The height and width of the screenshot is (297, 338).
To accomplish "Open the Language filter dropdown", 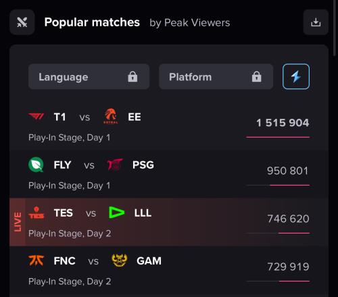I will pos(89,76).
